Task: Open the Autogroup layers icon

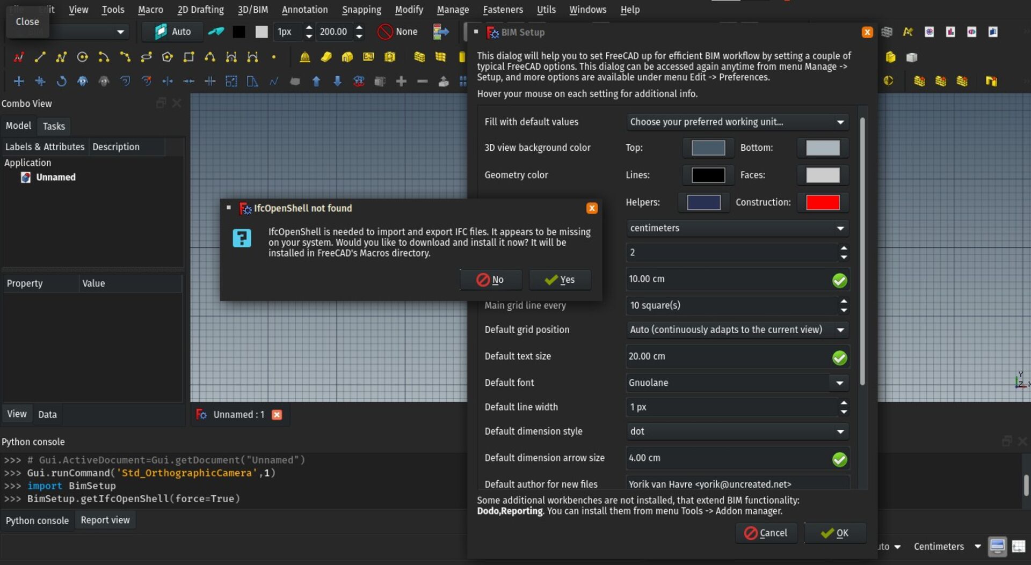Action: click(440, 32)
